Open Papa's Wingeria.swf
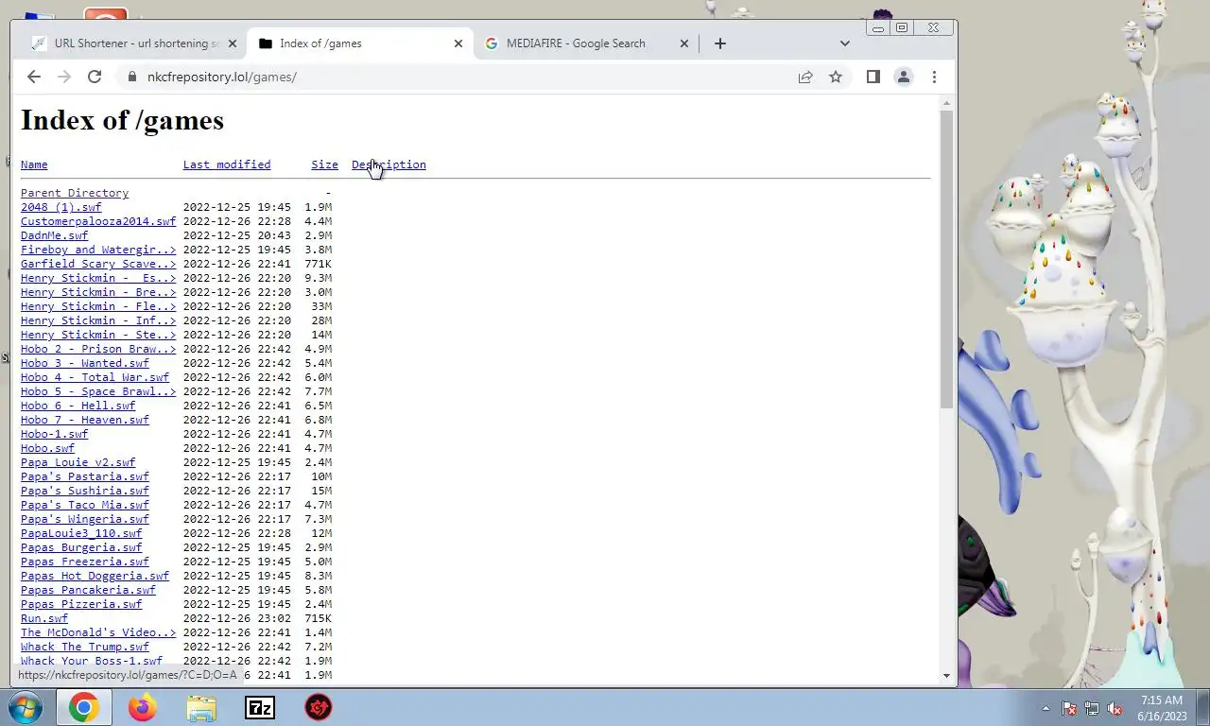1210x726 pixels. (x=85, y=519)
